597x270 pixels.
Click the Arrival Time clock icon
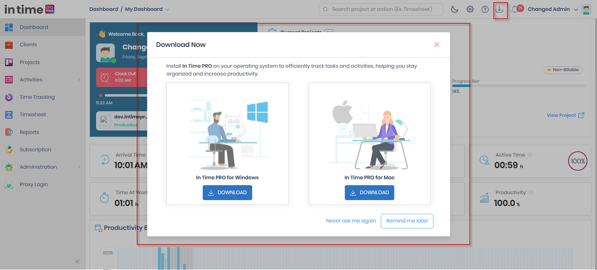pos(105,160)
